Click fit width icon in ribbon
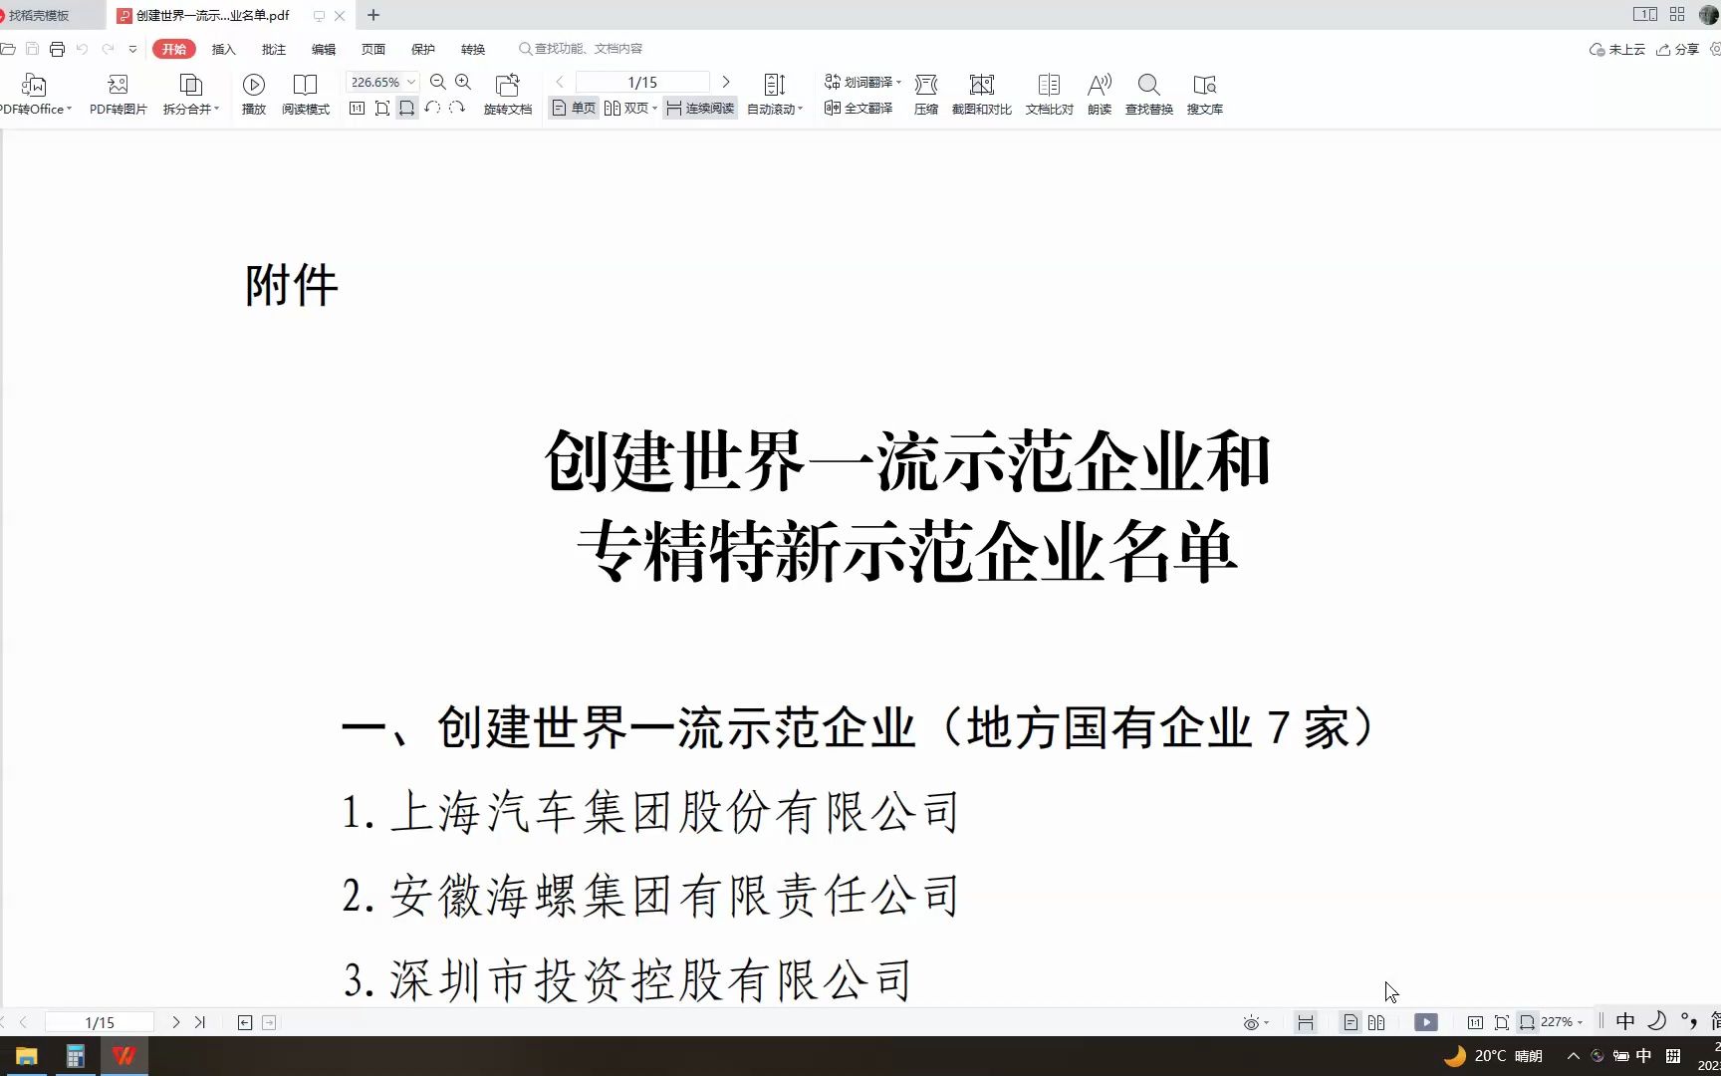 click(x=406, y=108)
